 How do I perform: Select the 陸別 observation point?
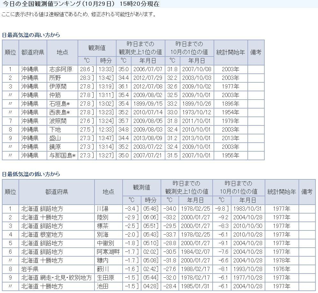click(x=103, y=217)
